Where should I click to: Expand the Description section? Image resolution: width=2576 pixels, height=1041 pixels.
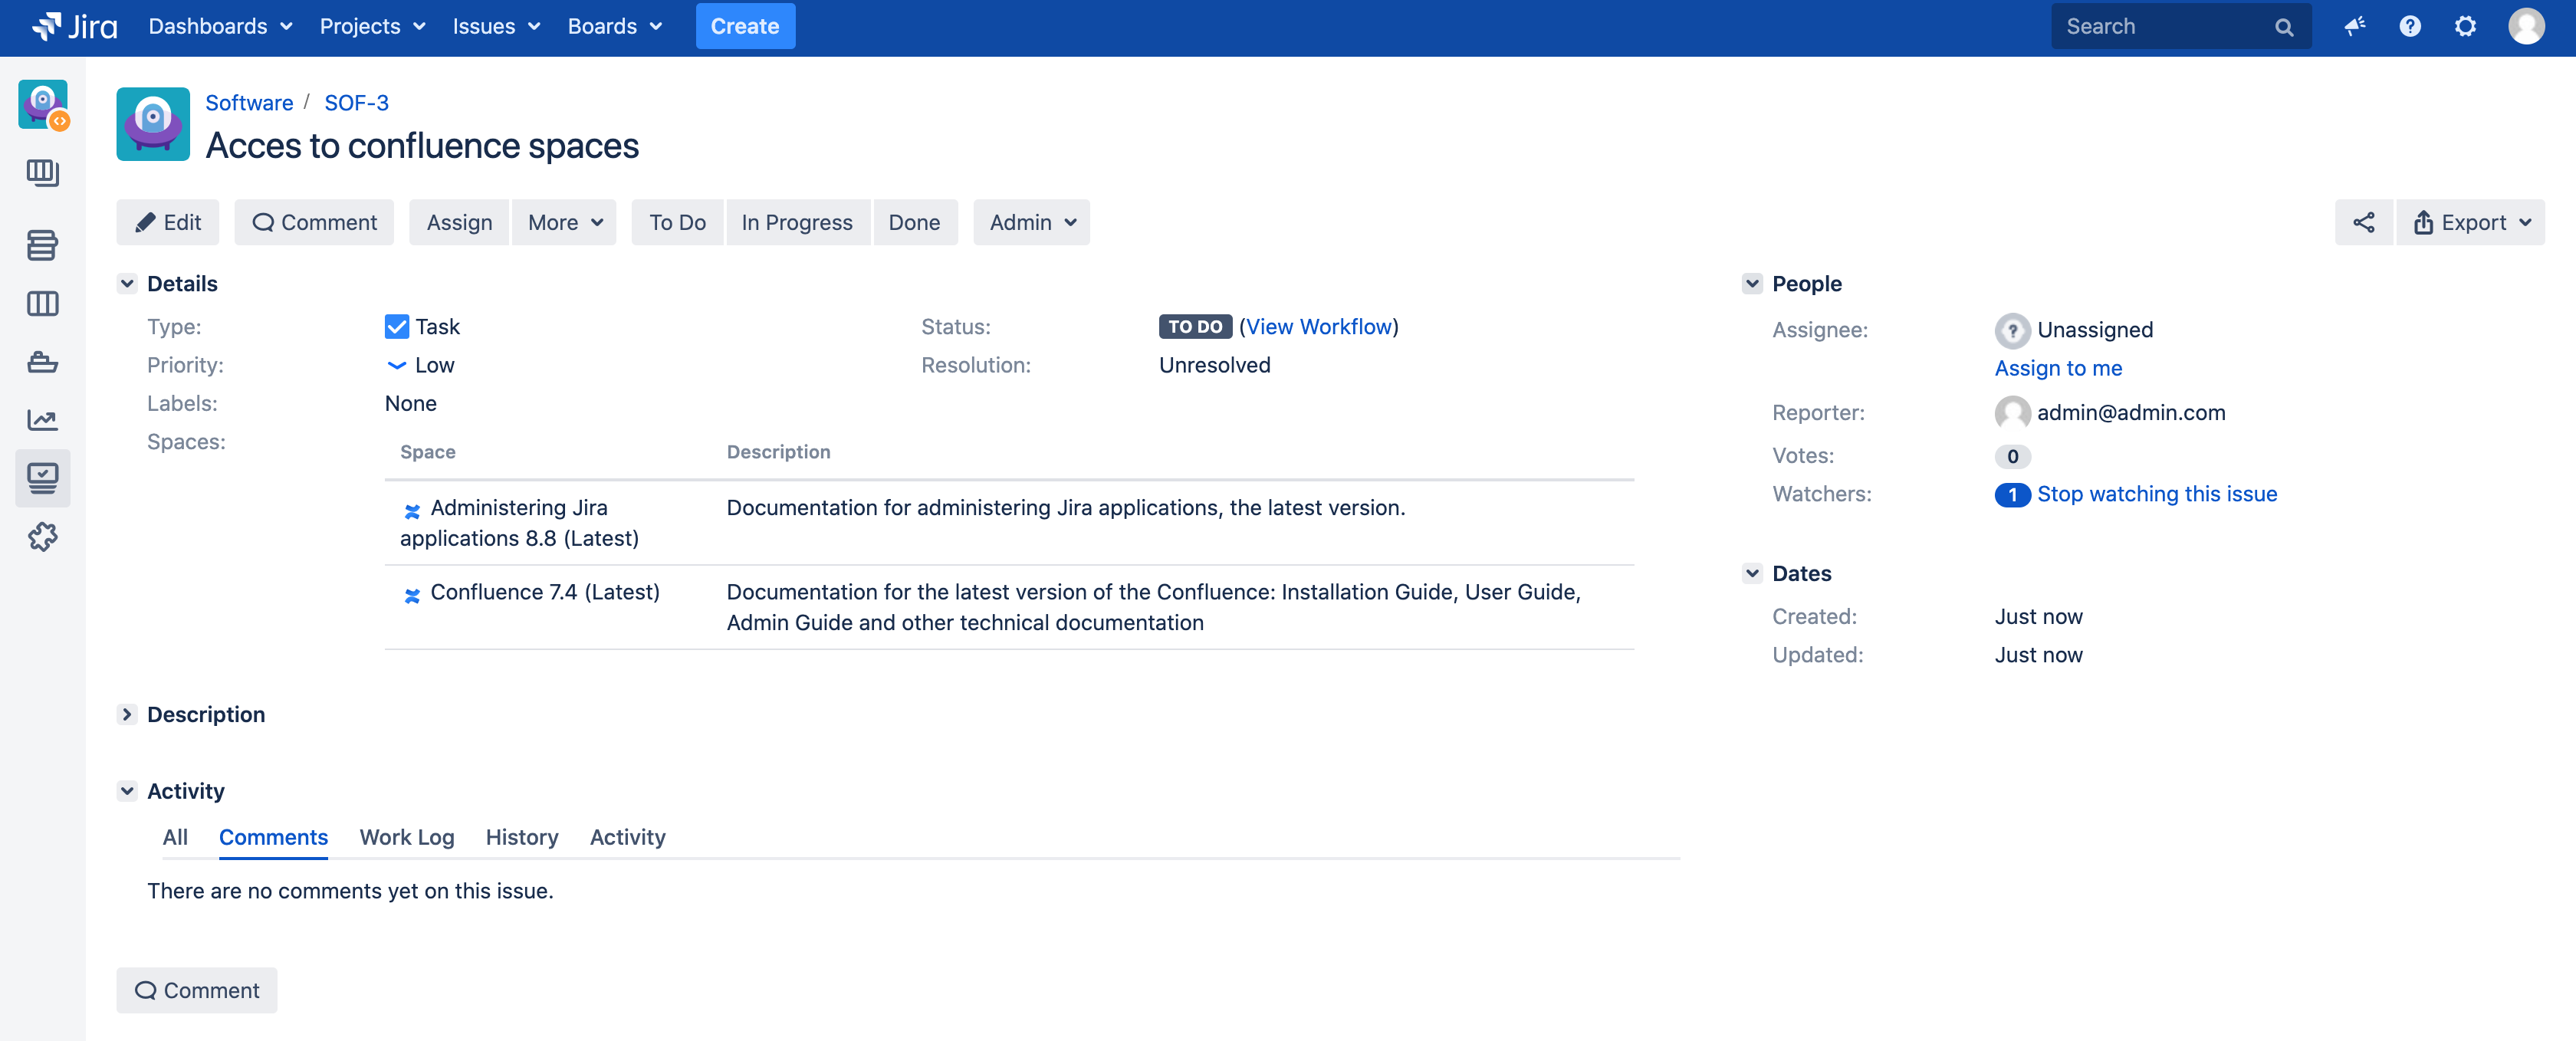[x=127, y=714]
